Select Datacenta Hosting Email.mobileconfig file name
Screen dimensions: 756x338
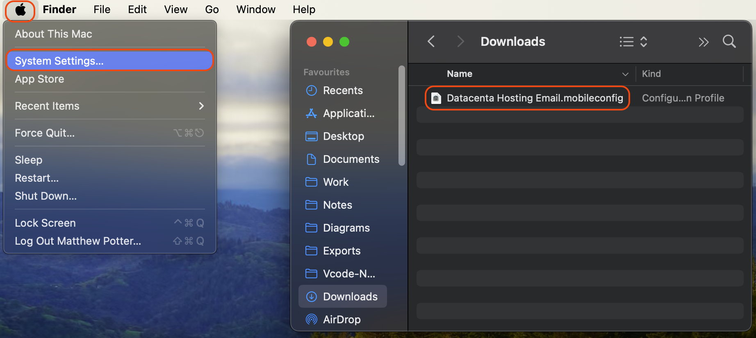[535, 98]
